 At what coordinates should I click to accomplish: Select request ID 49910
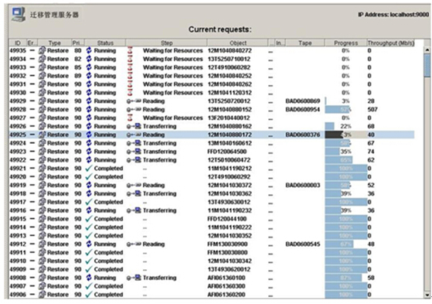18,261
